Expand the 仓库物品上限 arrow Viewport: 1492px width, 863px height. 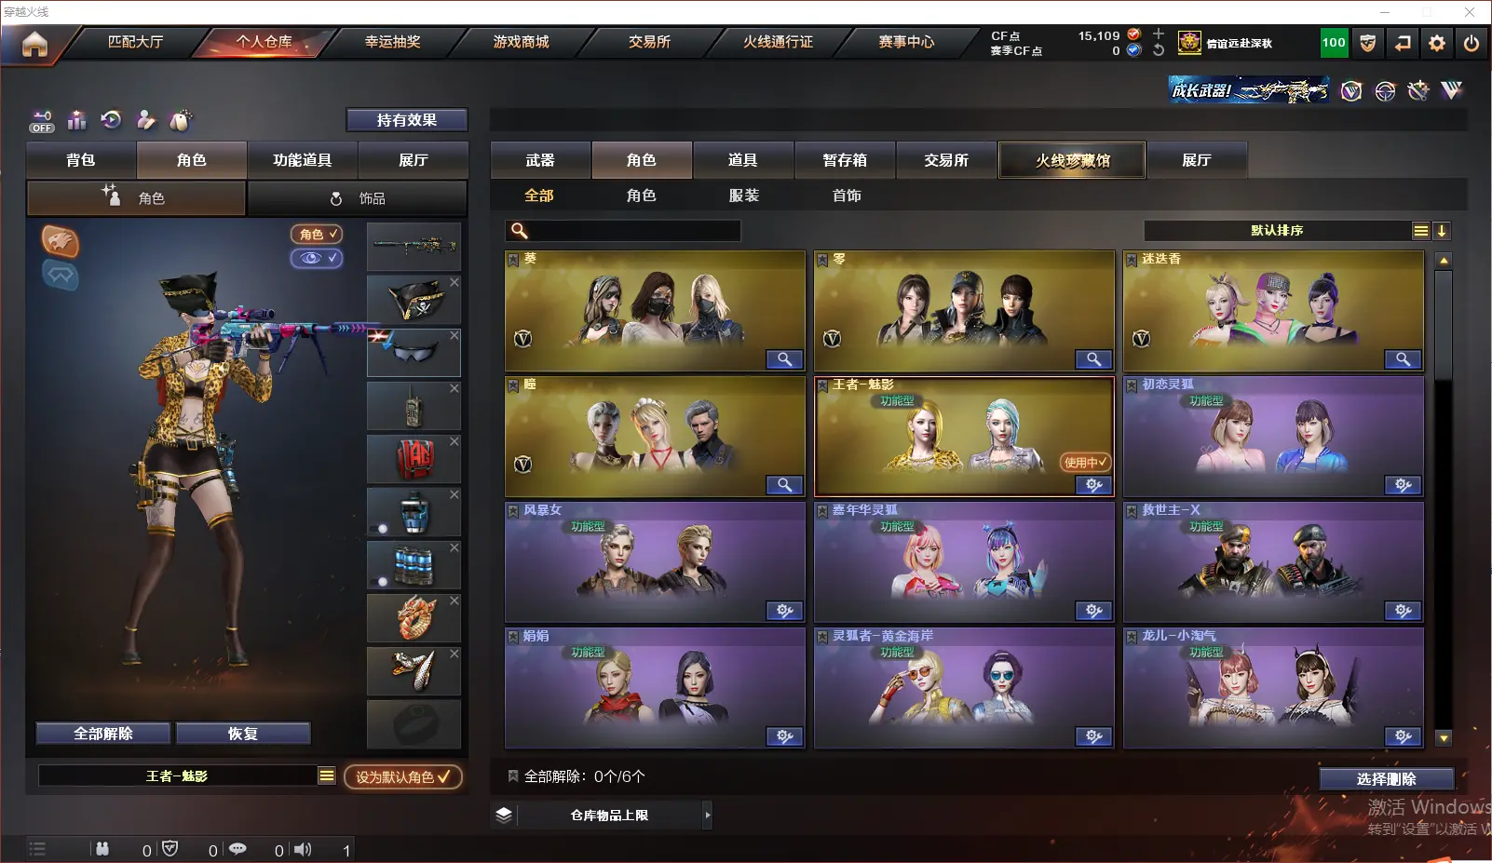click(x=708, y=815)
